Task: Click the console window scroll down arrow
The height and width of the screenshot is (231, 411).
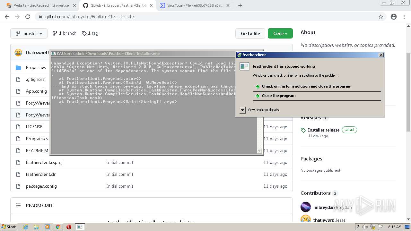Action: click(259, 151)
